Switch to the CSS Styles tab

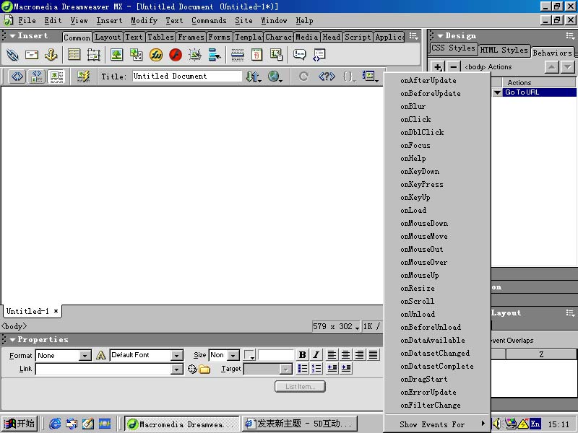[453, 48]
